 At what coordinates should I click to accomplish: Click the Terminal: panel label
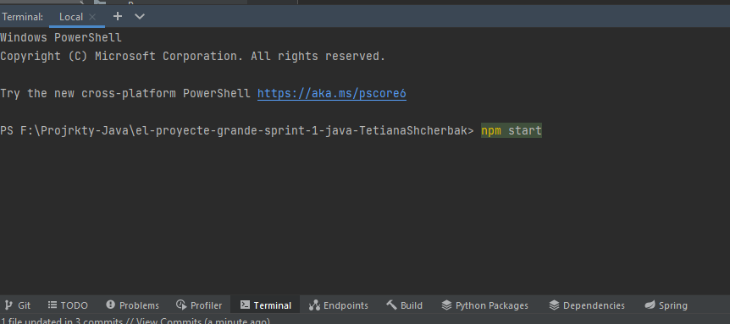click(22, 17)
